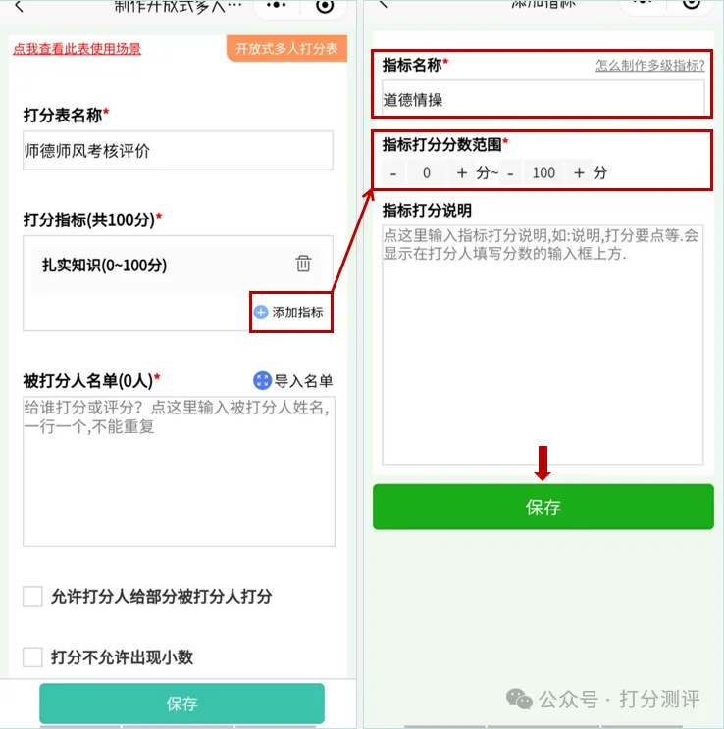Decrease minimum score with minus stepper
The image size is (724, 729).
coord(393,173)
